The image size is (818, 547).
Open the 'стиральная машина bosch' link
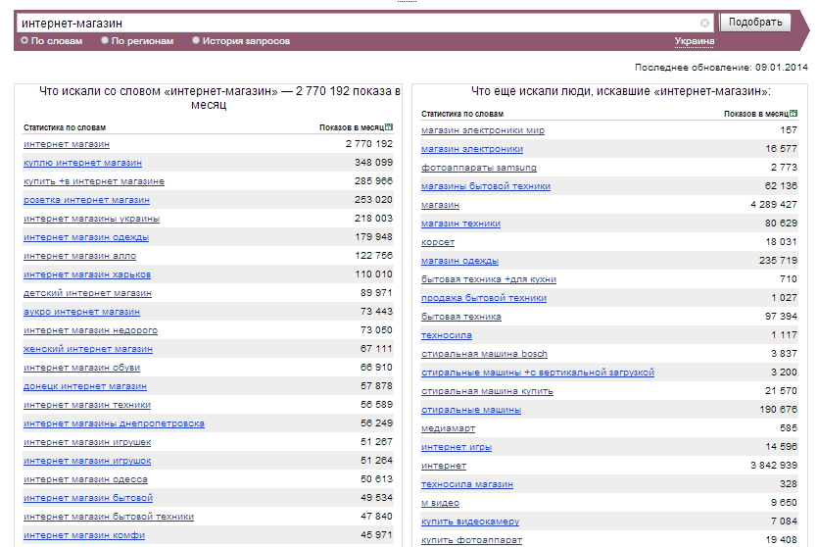(x=484, y=354)
